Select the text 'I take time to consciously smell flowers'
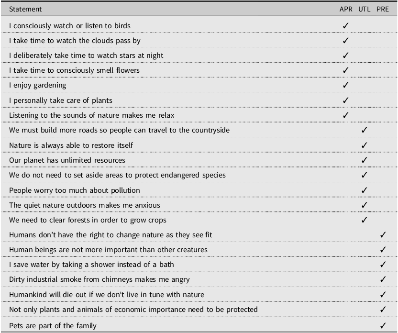 pos(74,70)
